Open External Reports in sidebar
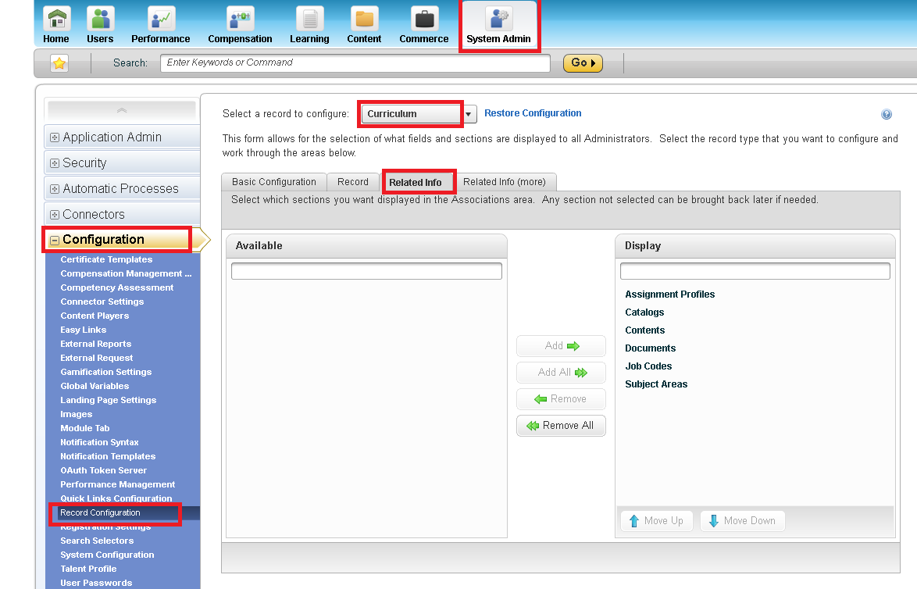The height and width of the screenshot is (589, 917). (96, 344)
